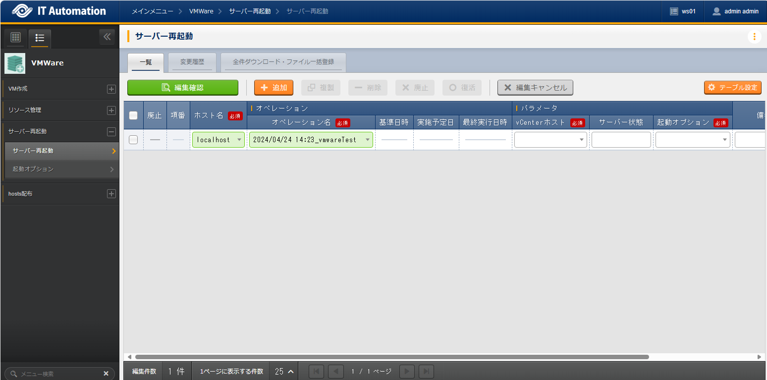
Task: Tick the checkbox for the localhost row
Action: (x=133, y=140)
